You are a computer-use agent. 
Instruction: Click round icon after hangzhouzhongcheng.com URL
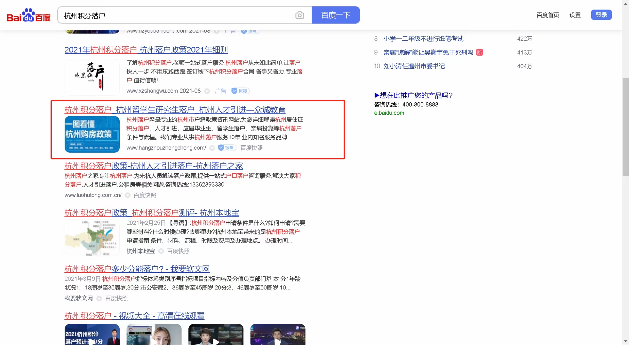[x=212, y=148]
